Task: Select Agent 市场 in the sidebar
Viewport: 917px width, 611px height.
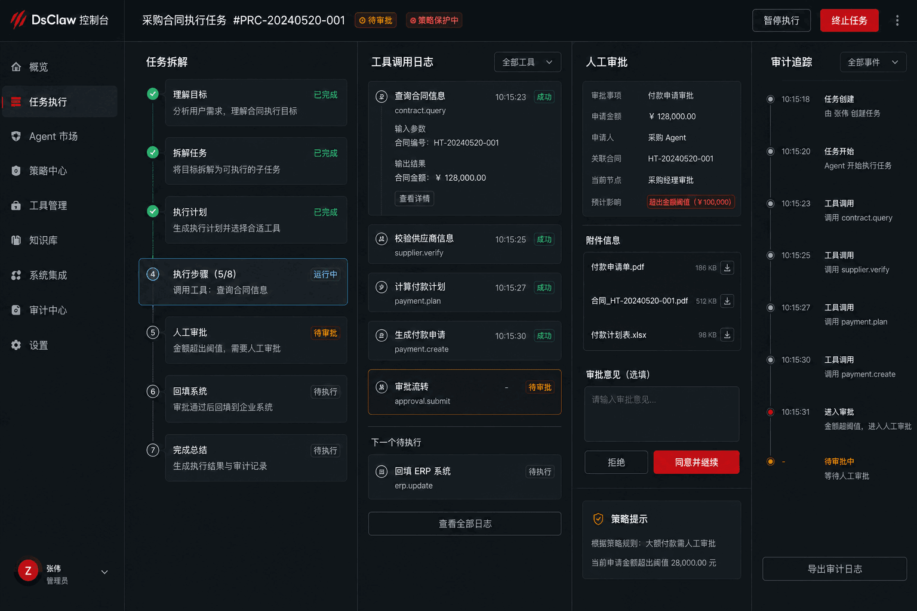Action: (x=60, y=136)
